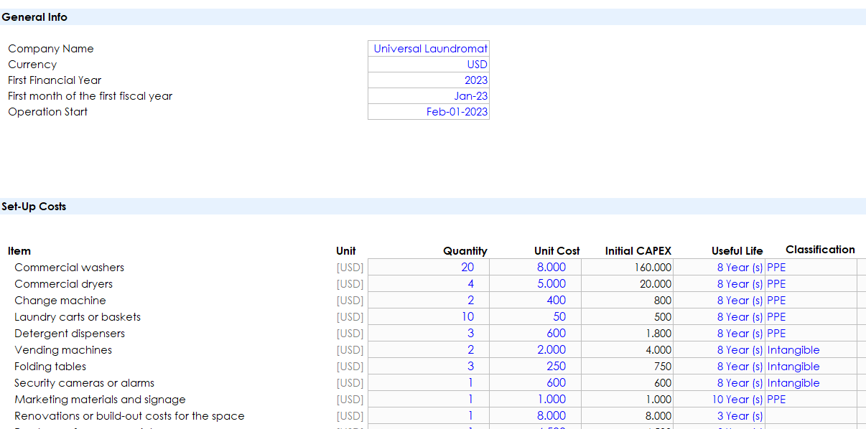Click the Set-Up Costs section header
Image resolution: width=866 pixels, height=429 pixels.
coord(34,207)
